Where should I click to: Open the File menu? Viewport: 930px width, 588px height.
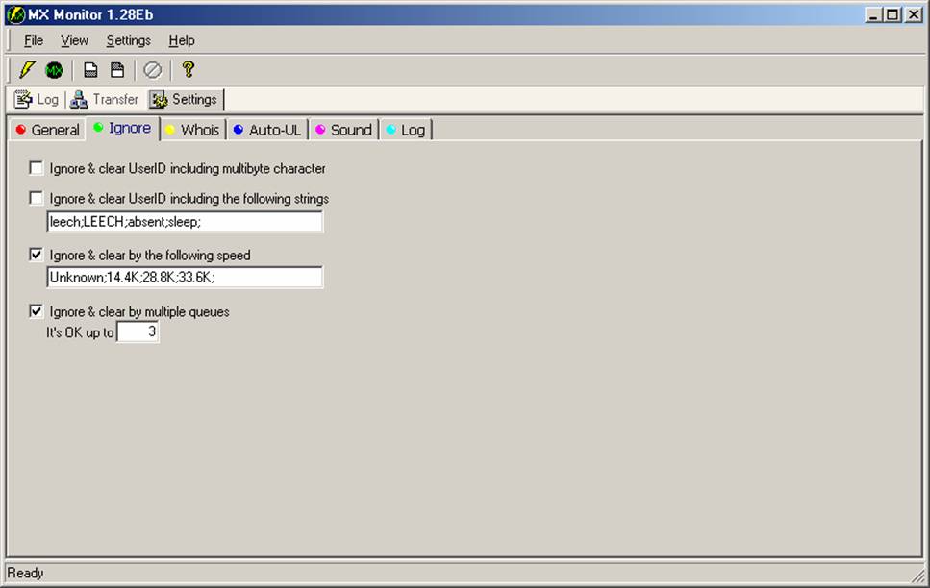pyautogui.click(x=34, y=40)
